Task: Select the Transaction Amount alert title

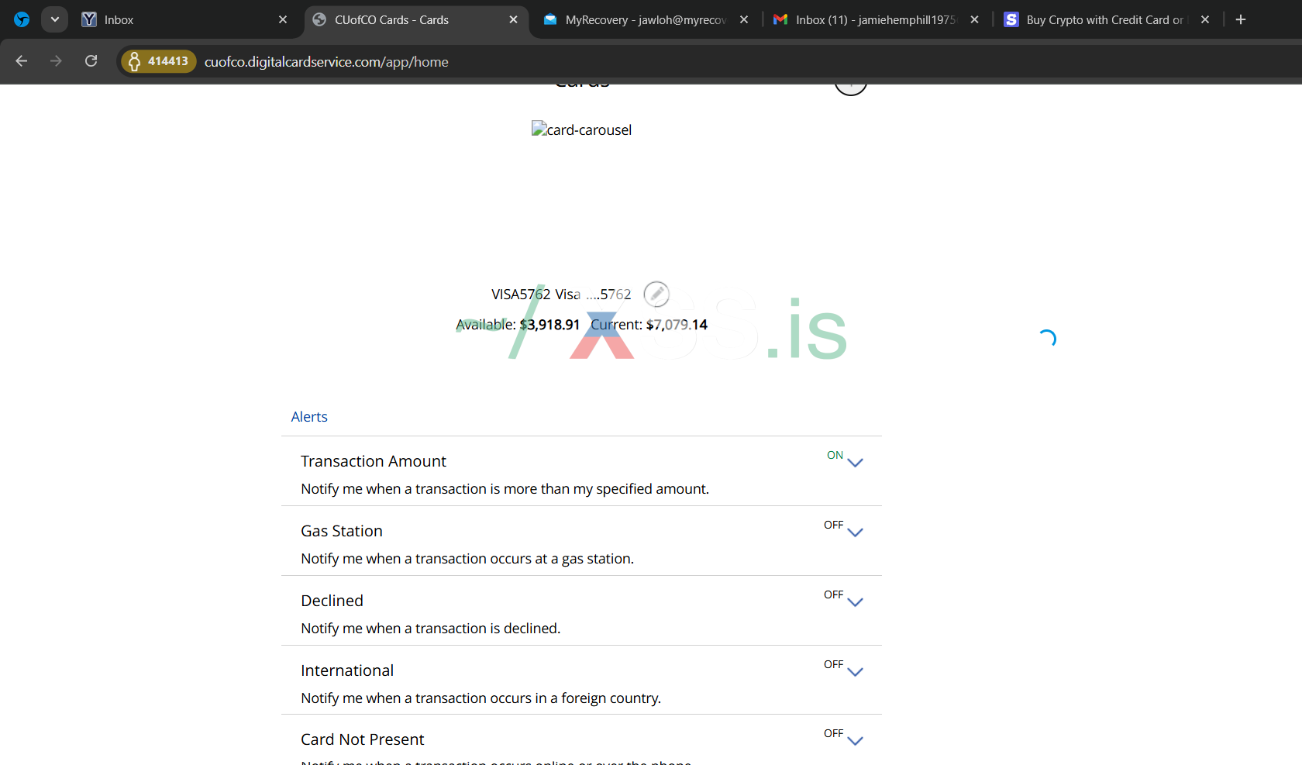Action: point(374,461)
